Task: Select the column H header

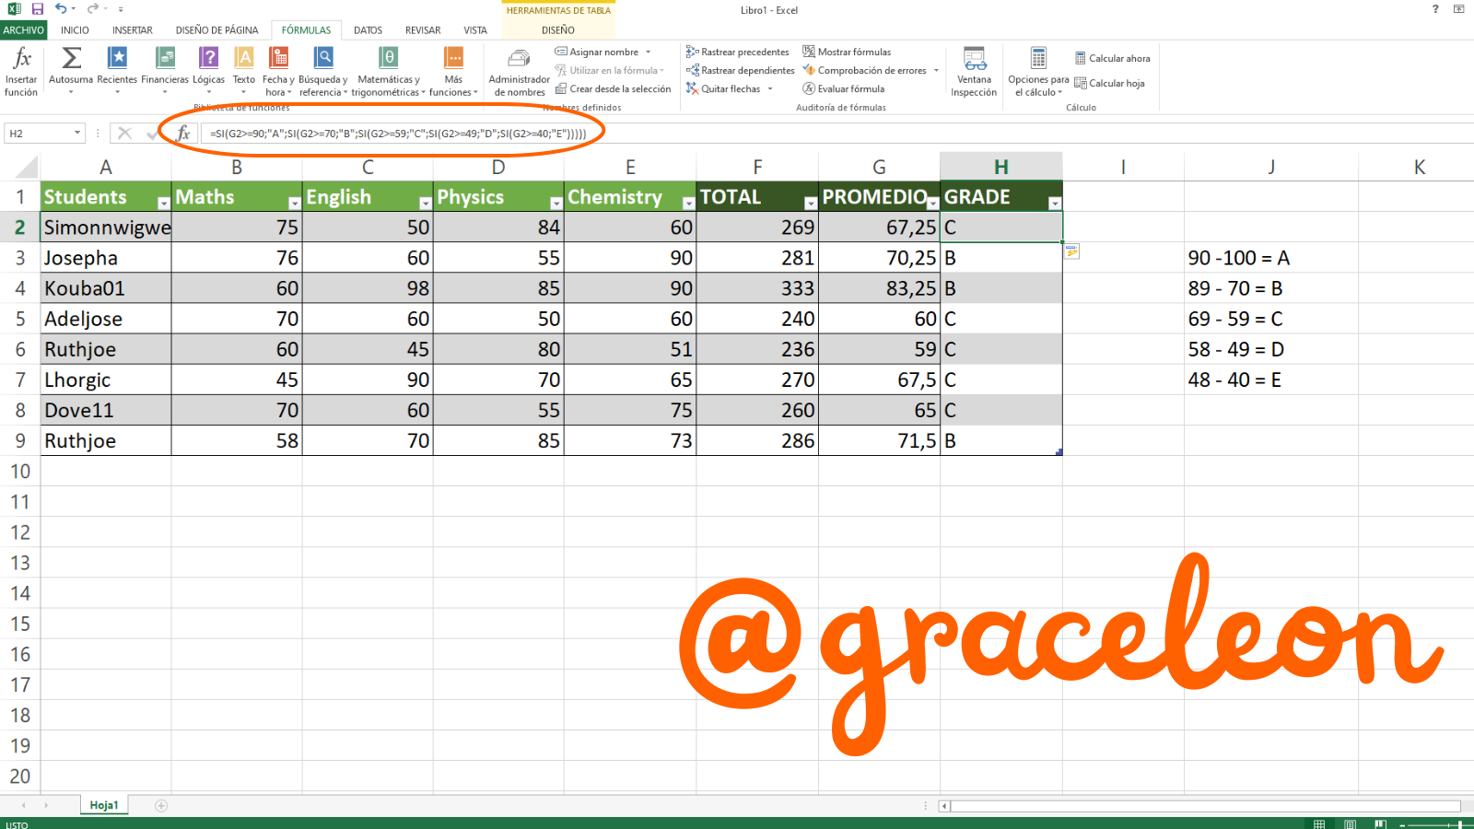Action: 1001,167
